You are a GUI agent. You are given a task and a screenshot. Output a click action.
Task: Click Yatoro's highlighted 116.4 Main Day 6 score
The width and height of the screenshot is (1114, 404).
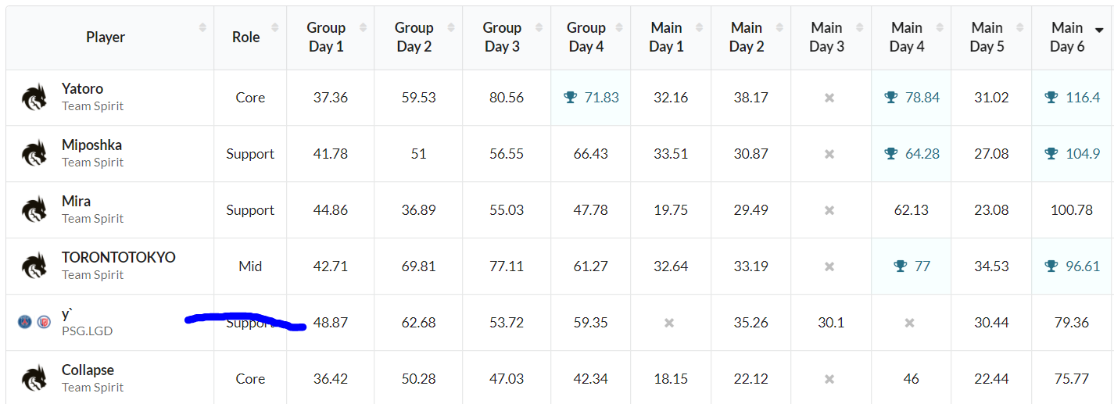1083,98
